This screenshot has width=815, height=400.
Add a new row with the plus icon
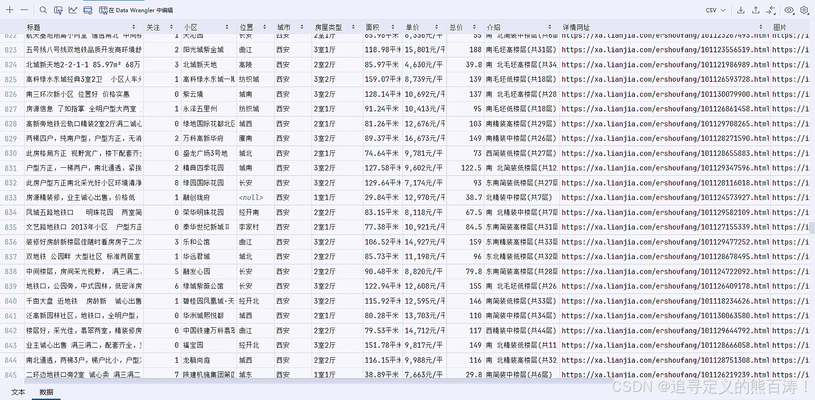(10, 10)
